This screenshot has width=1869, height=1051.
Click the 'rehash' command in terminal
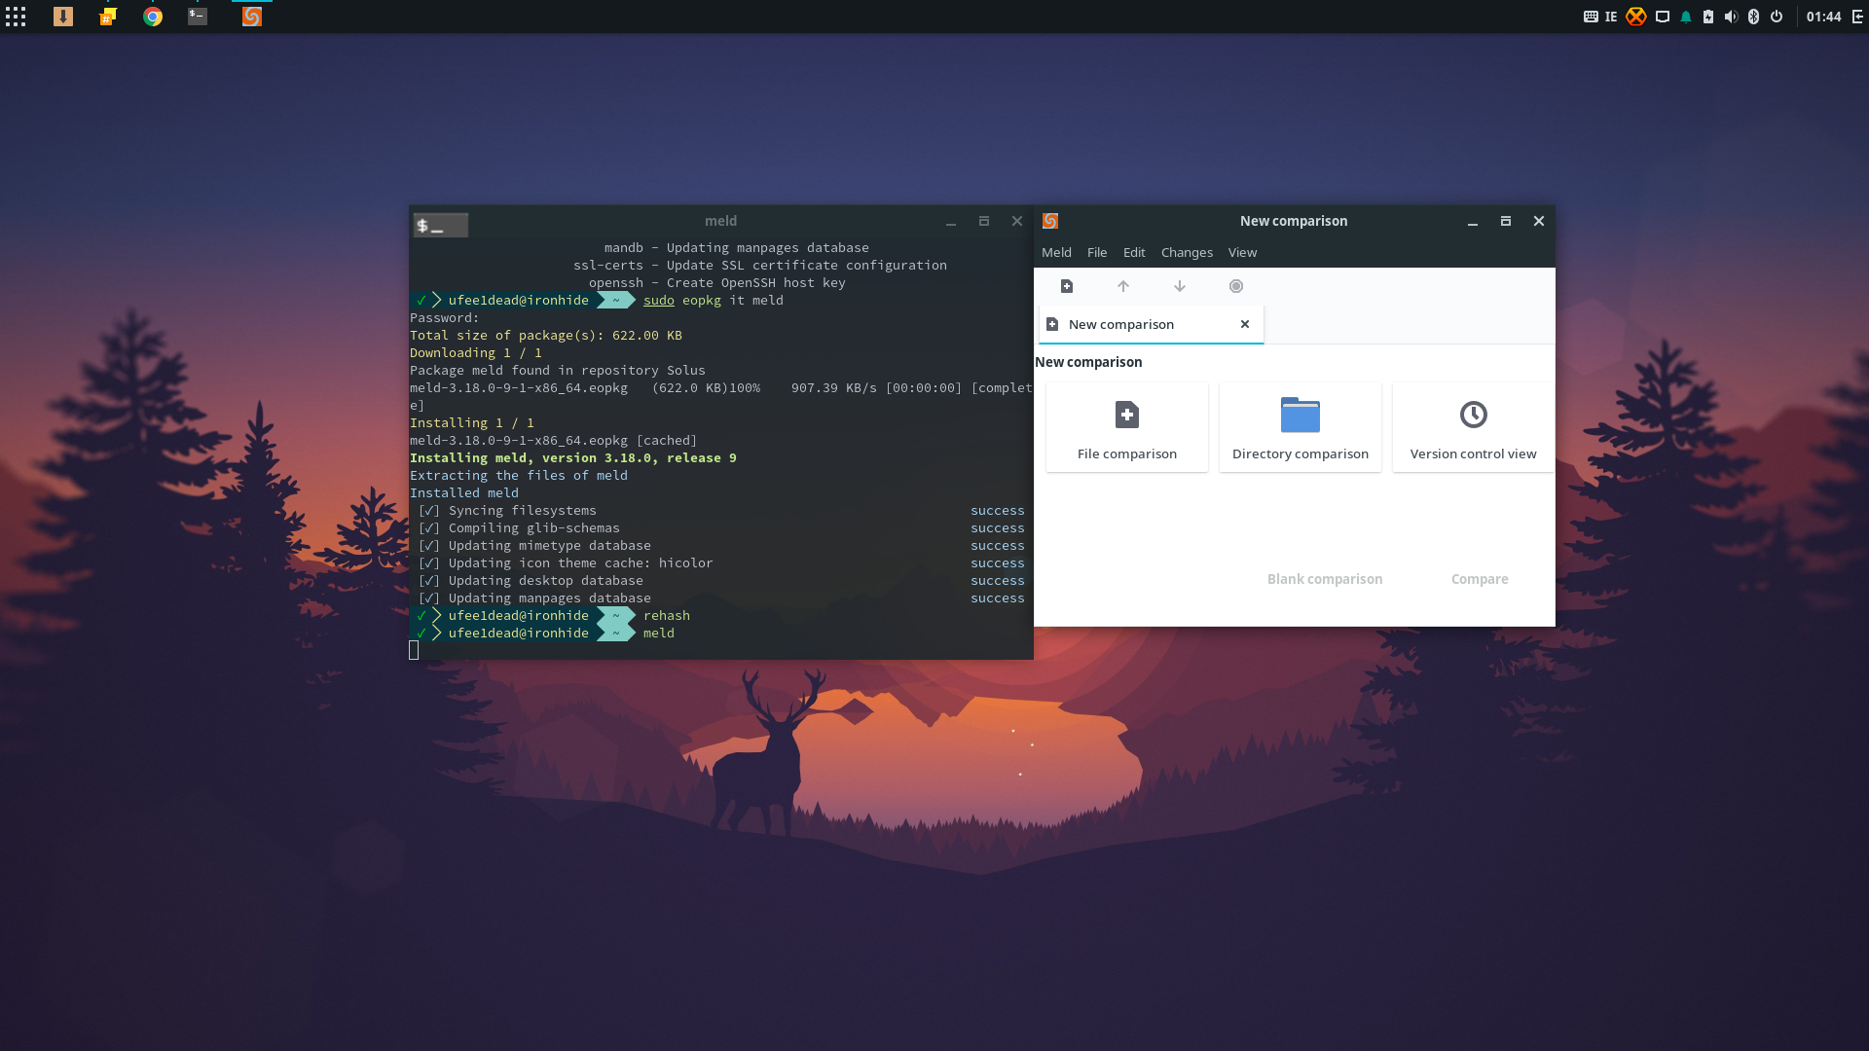click(x=667, y=616)
